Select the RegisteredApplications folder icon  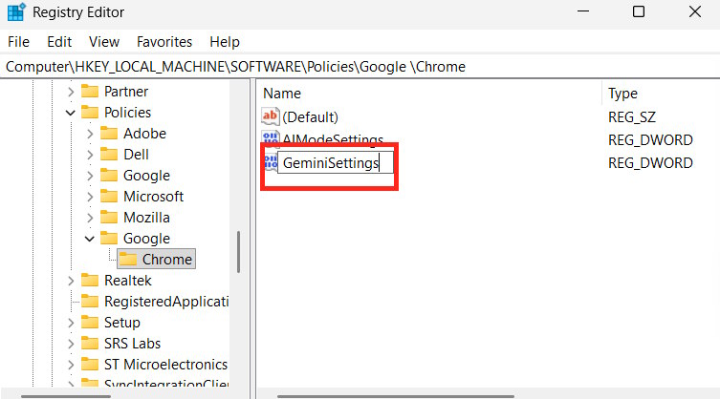[x=90, y=301]
